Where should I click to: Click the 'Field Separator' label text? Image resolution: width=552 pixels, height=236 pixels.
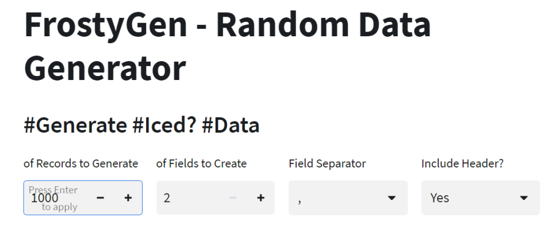pyautogui.click(x=327, y=163)
